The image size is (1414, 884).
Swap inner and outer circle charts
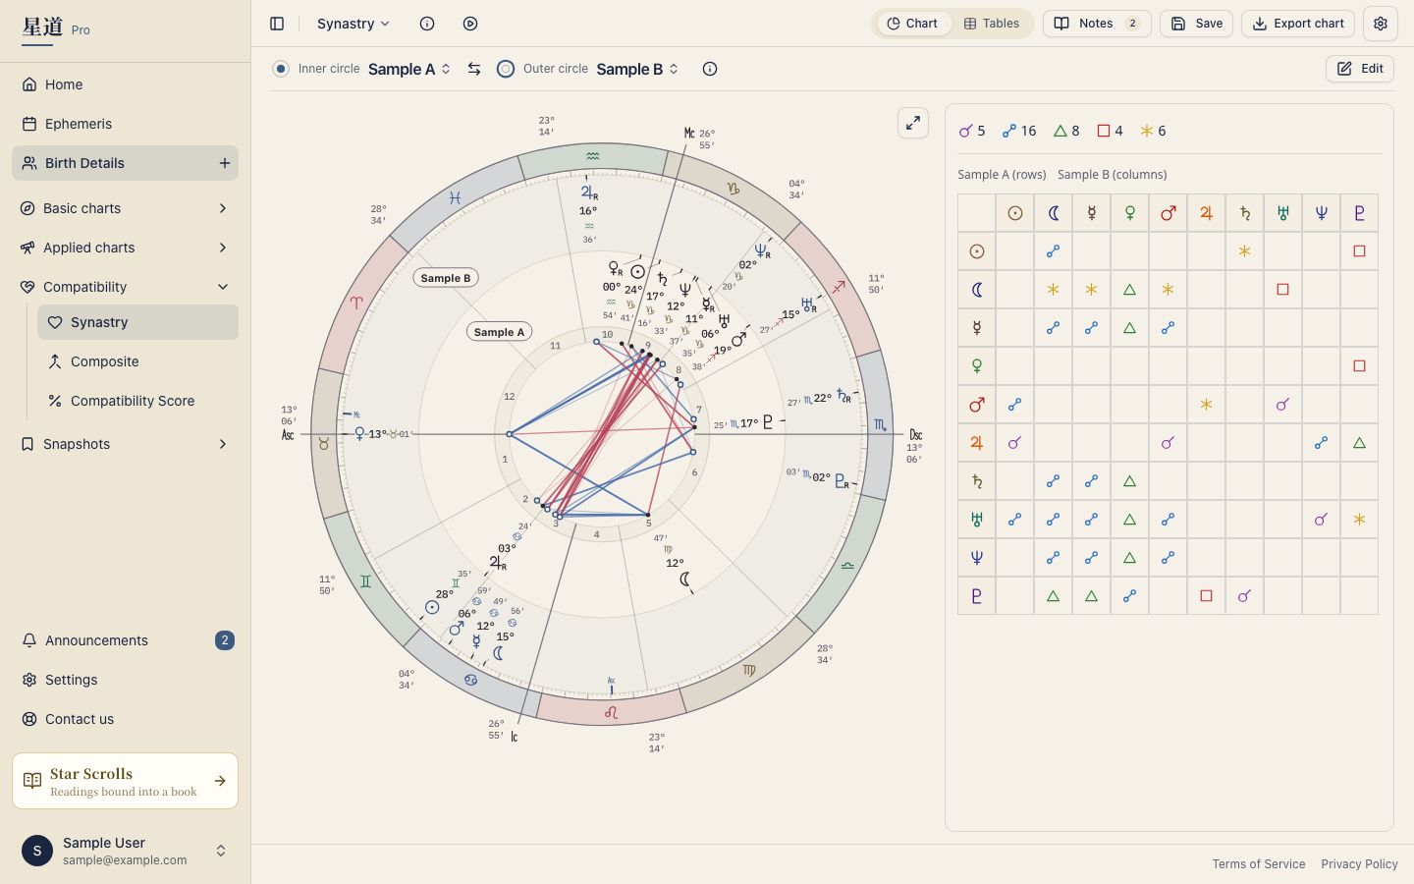coord(474,69)
